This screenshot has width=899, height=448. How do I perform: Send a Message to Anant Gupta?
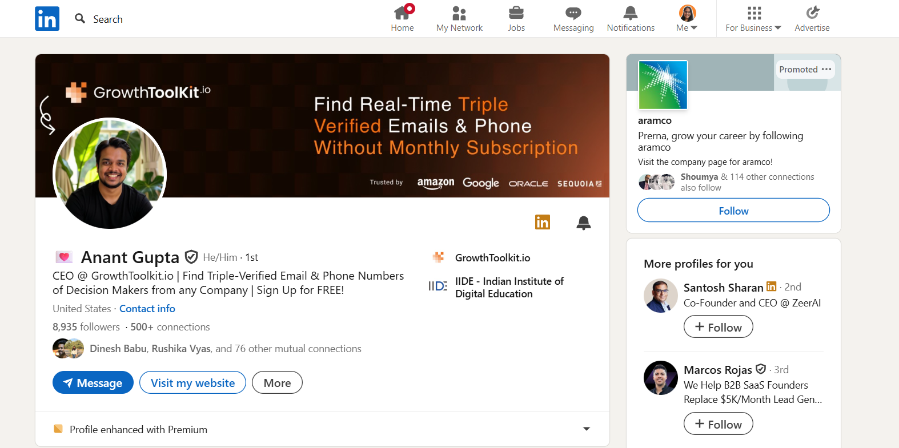(x=93, y=382)
